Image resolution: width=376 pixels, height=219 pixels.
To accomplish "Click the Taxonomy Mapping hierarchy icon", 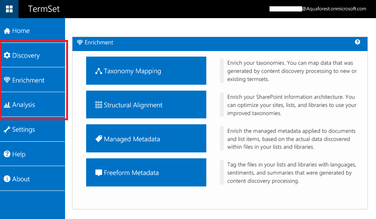I will click(98, 71).
